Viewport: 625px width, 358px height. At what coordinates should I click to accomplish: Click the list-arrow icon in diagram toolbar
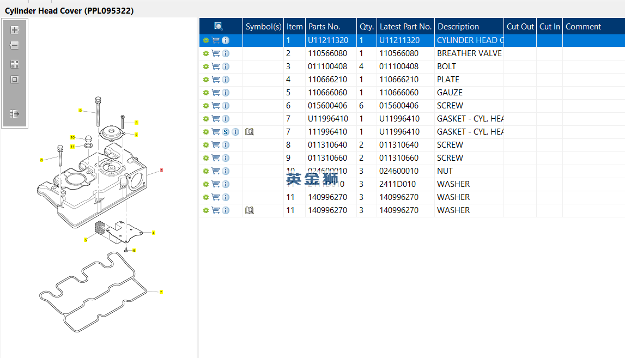pos(15,114)
